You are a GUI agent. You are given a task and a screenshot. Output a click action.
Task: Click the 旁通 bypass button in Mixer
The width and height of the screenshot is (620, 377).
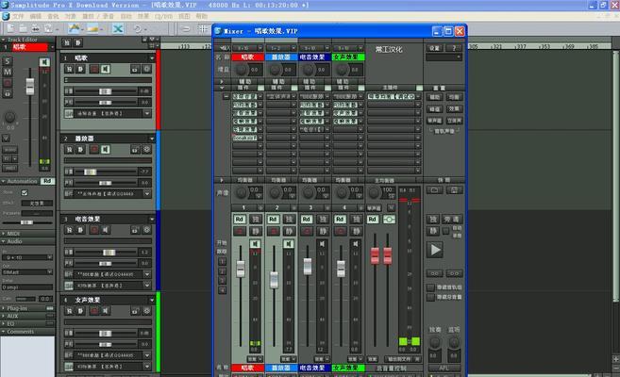452,219
